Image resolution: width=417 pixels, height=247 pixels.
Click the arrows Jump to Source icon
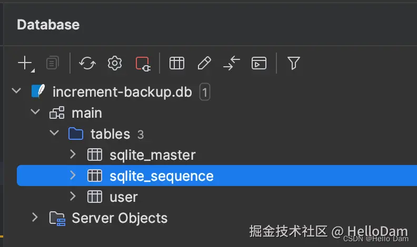click(231, 64)
